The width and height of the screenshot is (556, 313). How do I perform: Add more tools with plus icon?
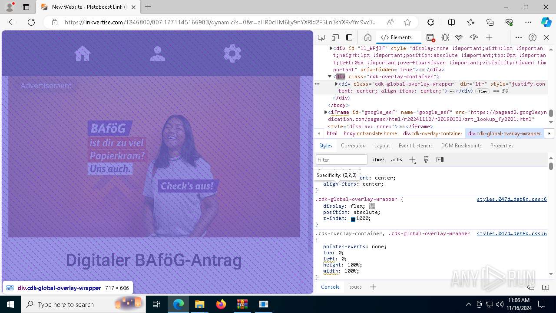(x=489, y=37)
